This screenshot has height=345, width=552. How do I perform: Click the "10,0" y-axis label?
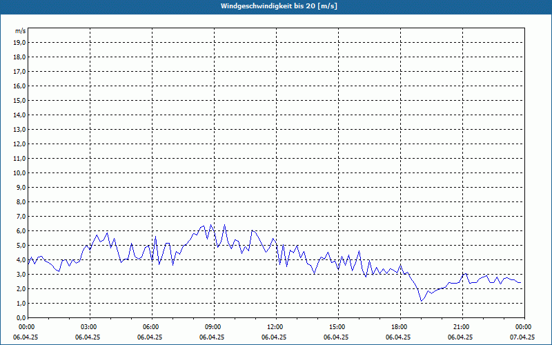pyautogui.click(x=19, y=173)
